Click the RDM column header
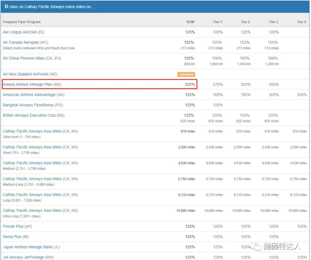Image resolution: width=311 pixels, height=260 pixels. 190,22
